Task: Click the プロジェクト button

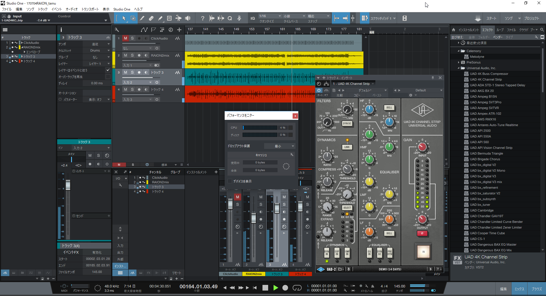Action: pyautogui.click(x=531, y=18)
